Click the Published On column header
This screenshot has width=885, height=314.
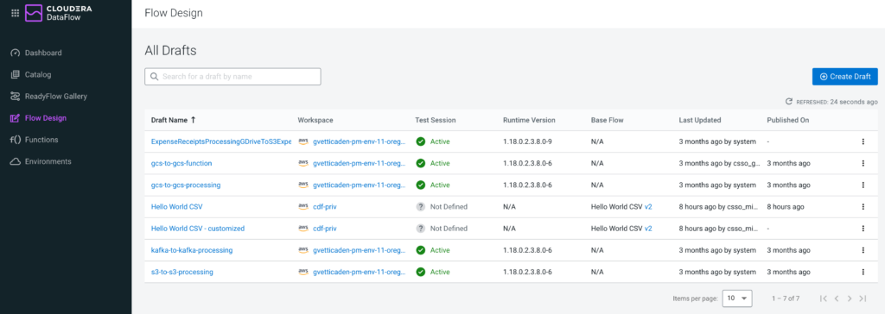[x=788, y=120]
